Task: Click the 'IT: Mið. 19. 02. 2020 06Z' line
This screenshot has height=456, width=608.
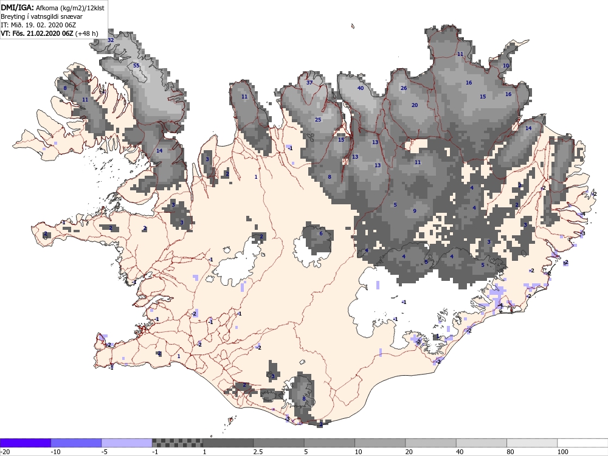Action: 38,25
